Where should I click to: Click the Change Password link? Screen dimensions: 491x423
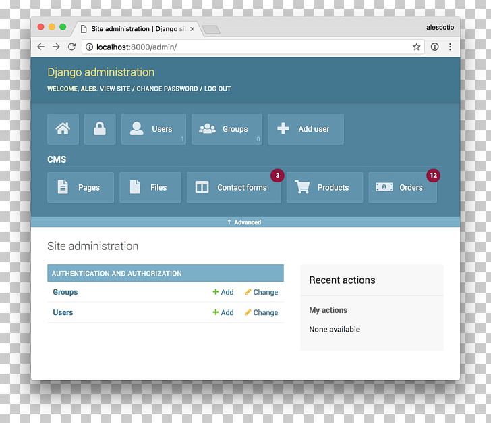click(167, 89)
